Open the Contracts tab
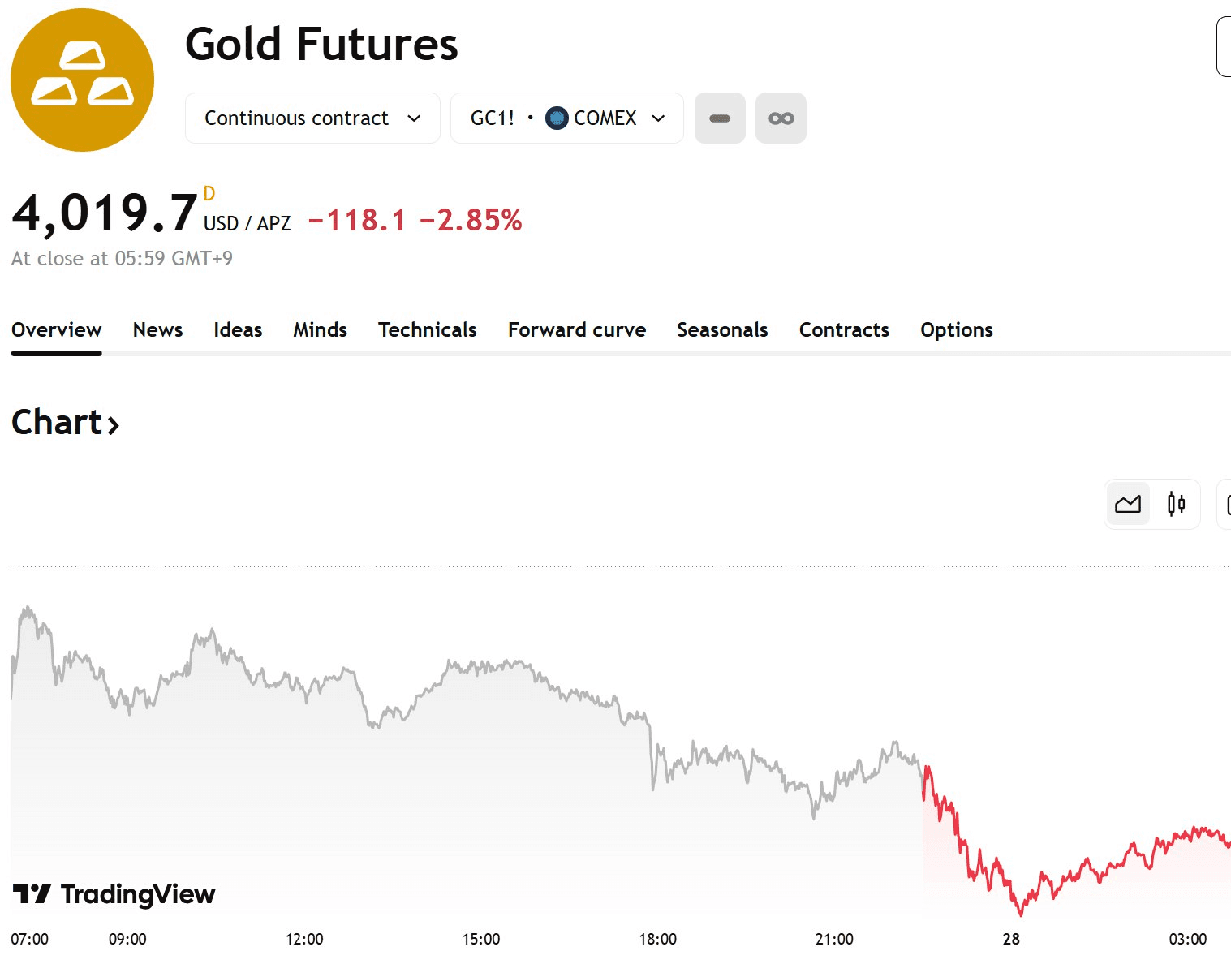Screen dimensions: 1231x964 coord(844,329)
